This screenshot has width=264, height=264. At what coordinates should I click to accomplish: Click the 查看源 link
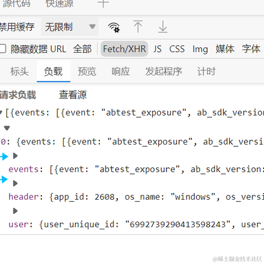pos(73,95)
